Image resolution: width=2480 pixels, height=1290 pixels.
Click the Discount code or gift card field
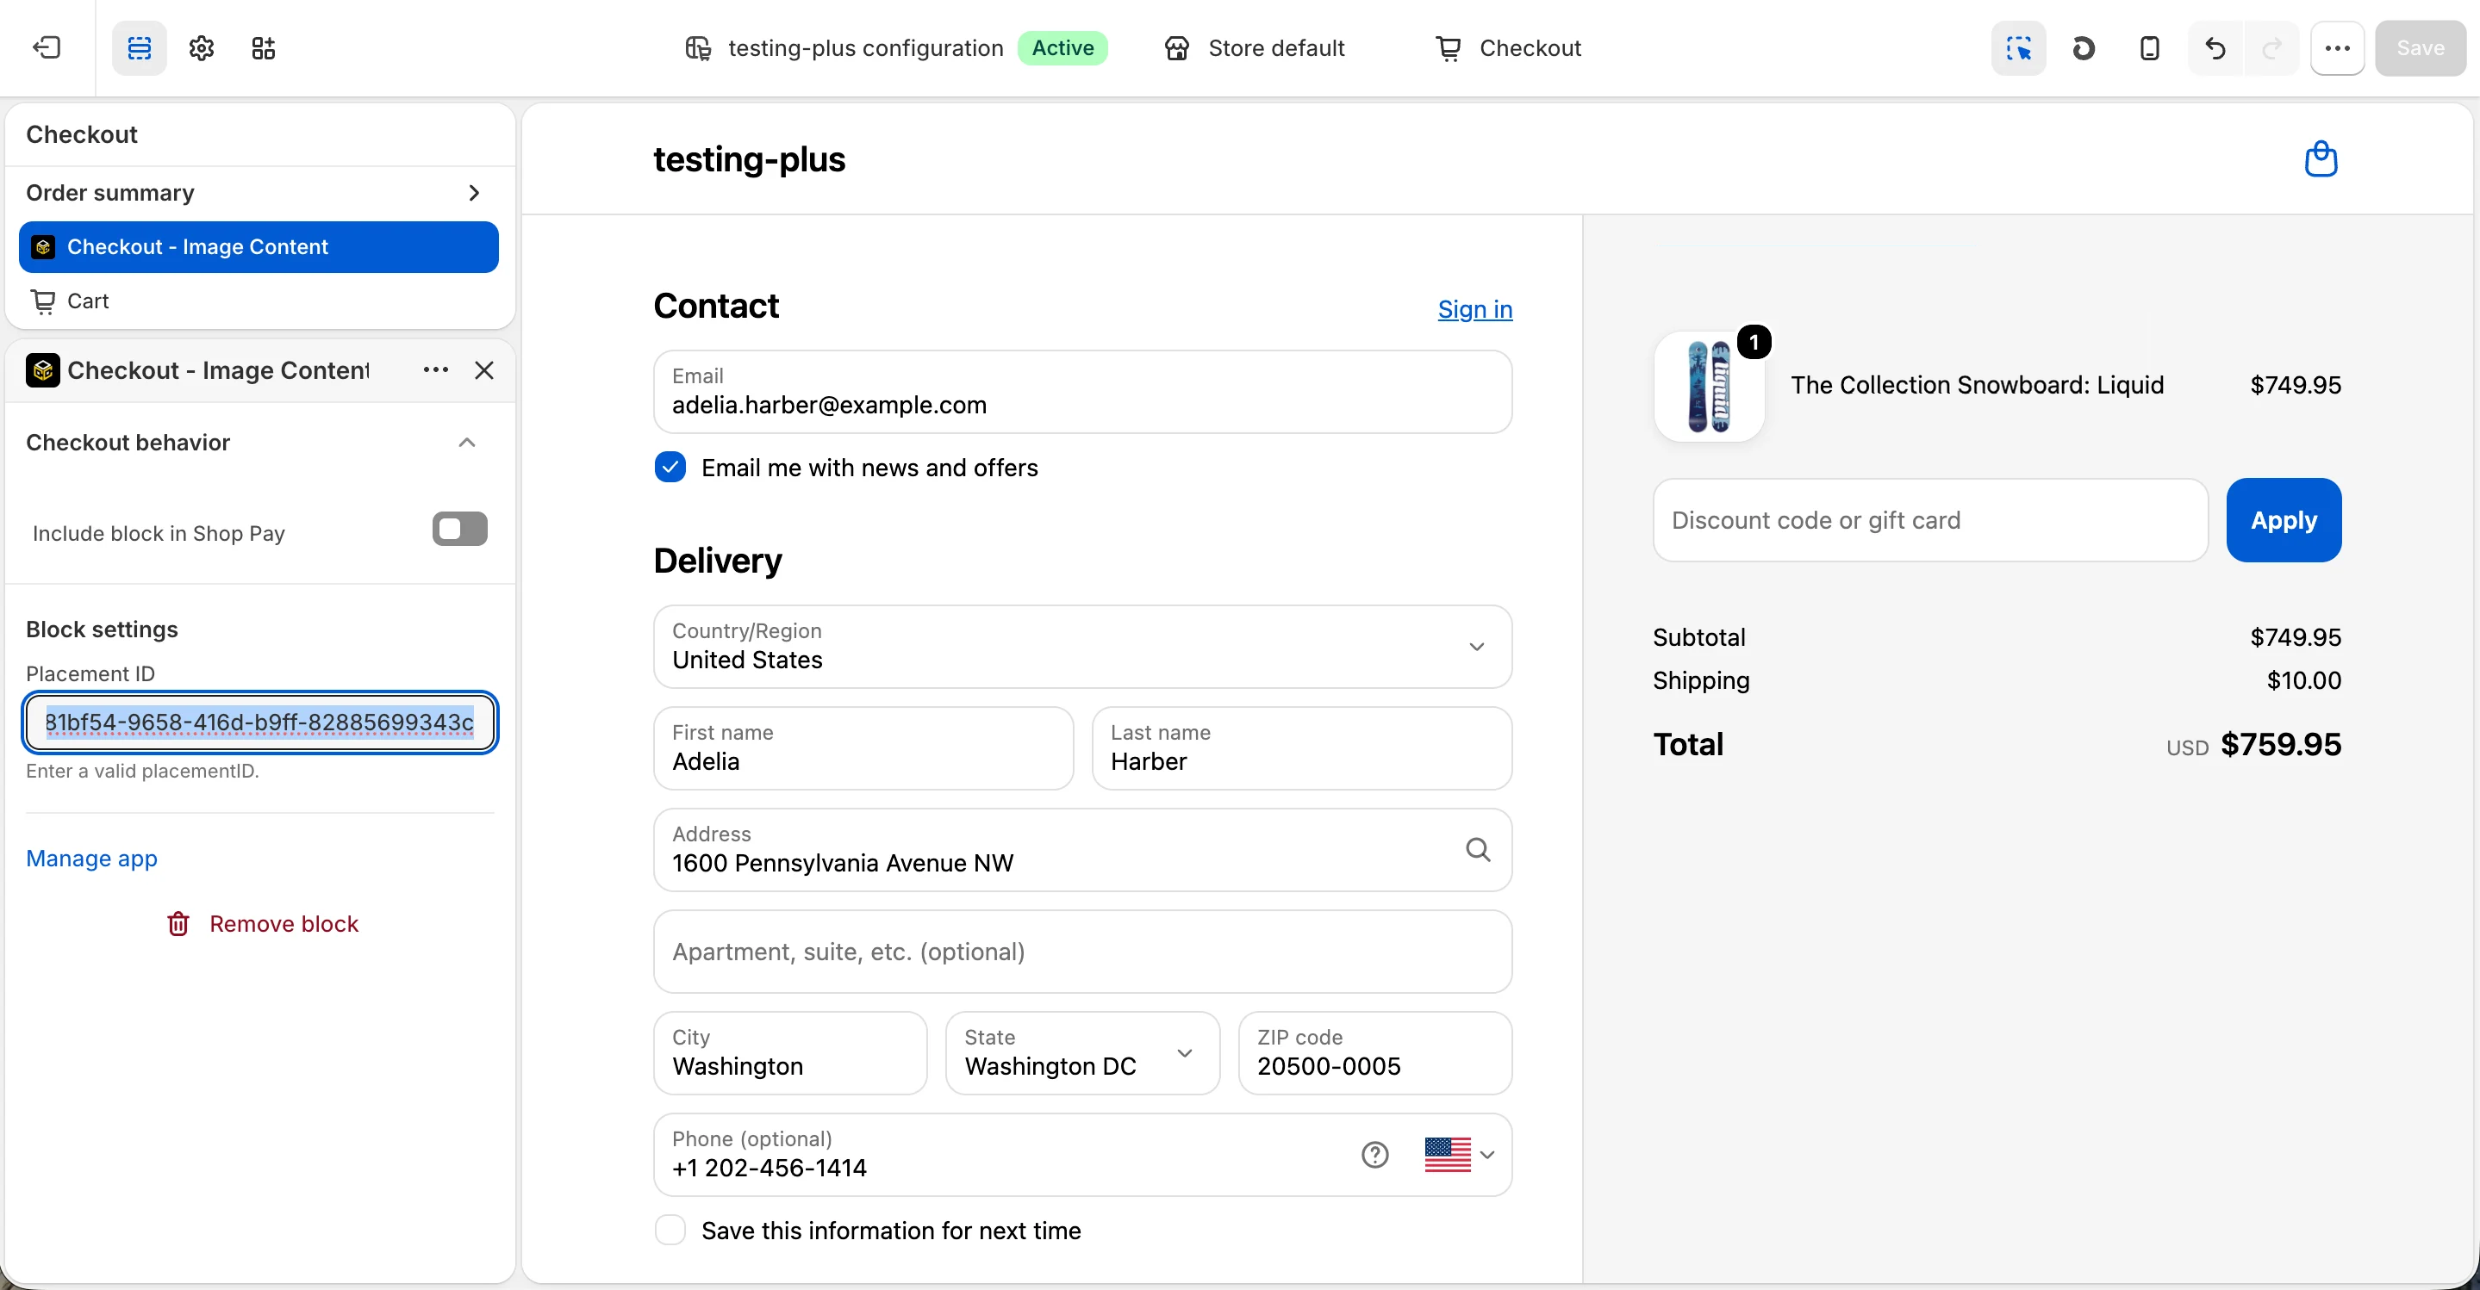click(x=1930, y=519)
